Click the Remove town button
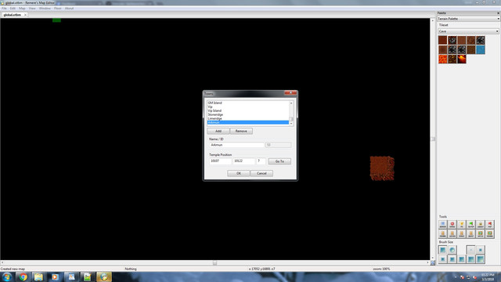The width and height of the screenshot is (501, 282). [241, 131]
